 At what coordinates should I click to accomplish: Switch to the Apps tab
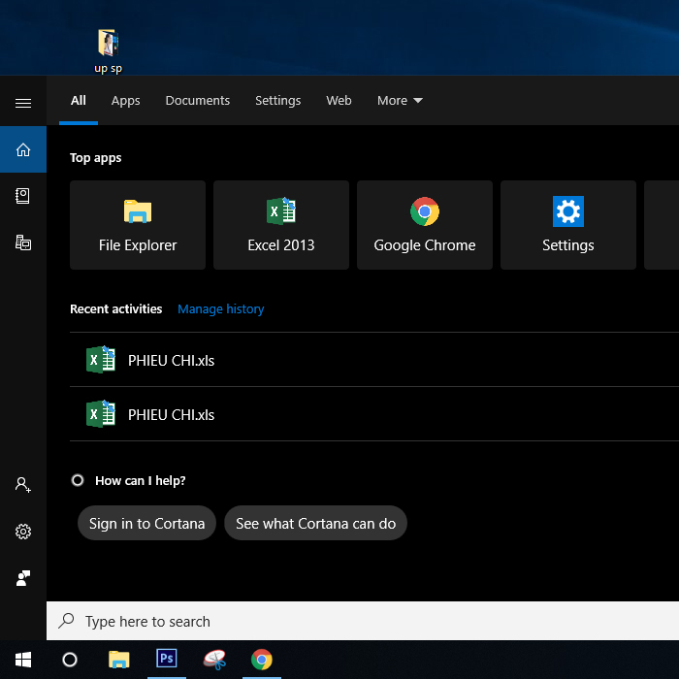tap(125, 101)
